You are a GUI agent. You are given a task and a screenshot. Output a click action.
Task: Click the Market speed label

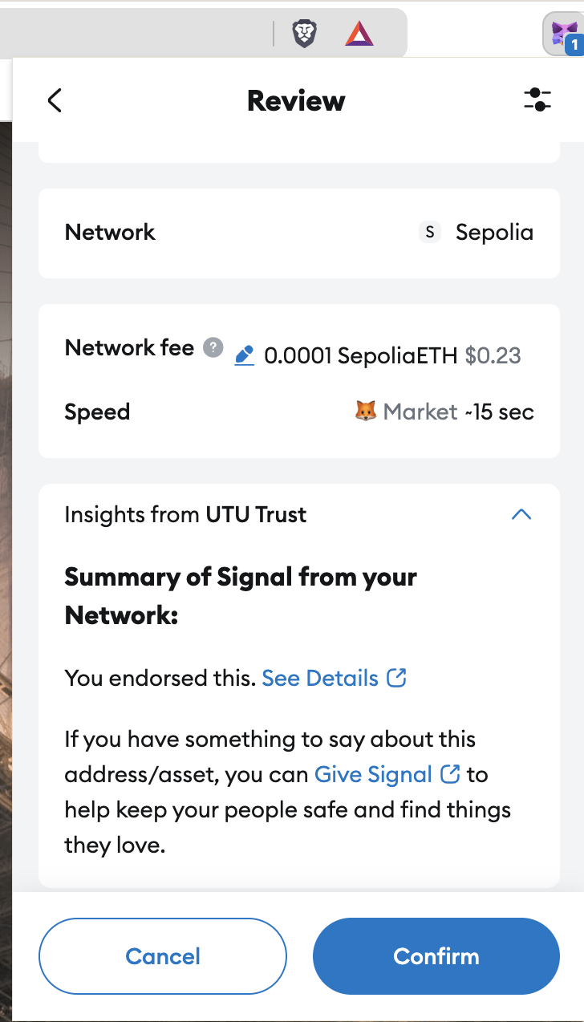420,412
